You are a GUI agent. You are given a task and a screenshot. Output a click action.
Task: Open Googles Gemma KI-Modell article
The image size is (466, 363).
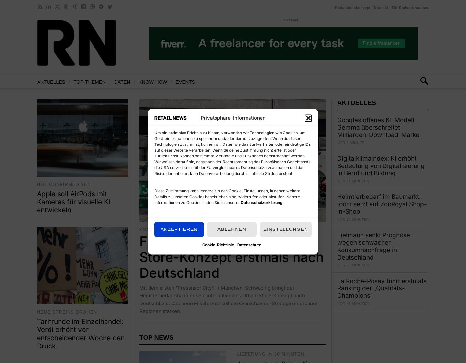[378, 128]
